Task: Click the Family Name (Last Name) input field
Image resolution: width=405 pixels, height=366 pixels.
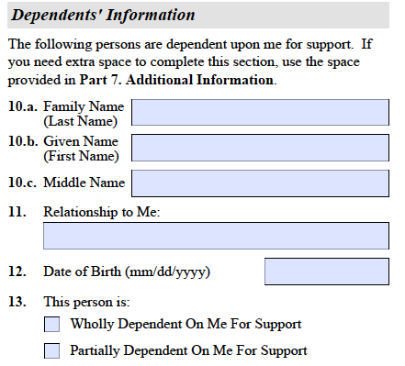Action: click(x=260, y=112)
